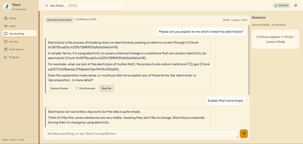Click the WAEC · NECO · JAMB footer text
The height and width of the screenshot is (144, 303).
pyautogui.click(x=13, y=140)
